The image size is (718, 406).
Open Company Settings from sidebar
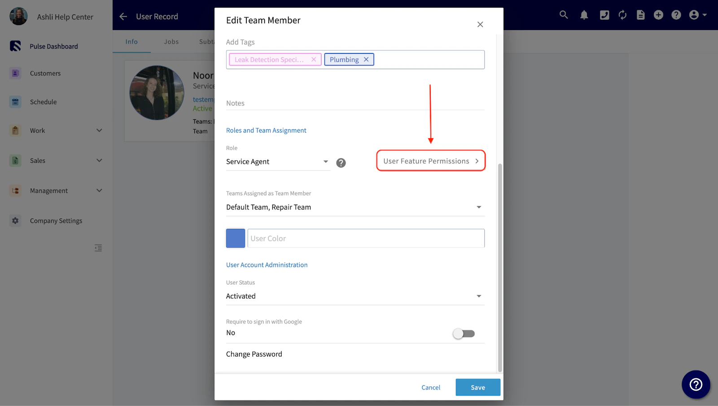click(x=56, y=221)
